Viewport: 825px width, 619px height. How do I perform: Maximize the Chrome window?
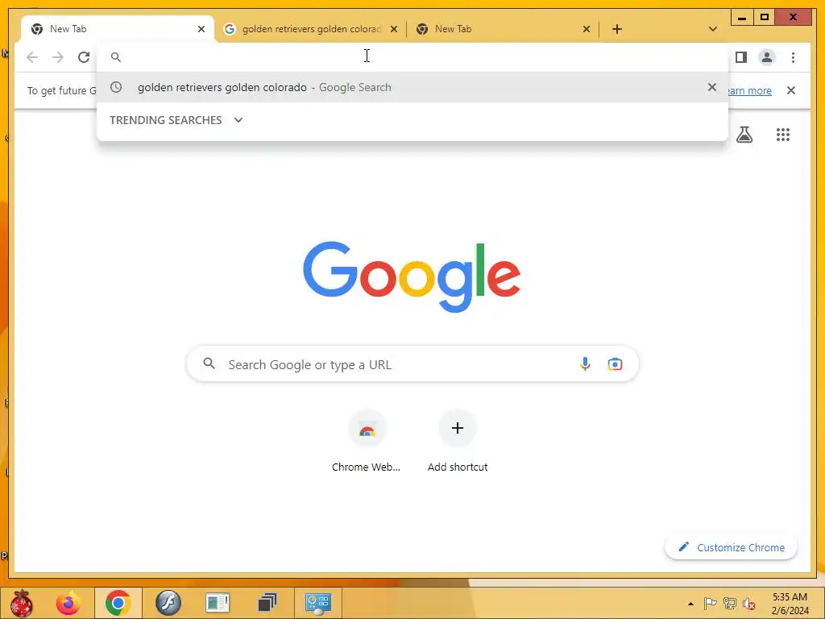point(765,18)
